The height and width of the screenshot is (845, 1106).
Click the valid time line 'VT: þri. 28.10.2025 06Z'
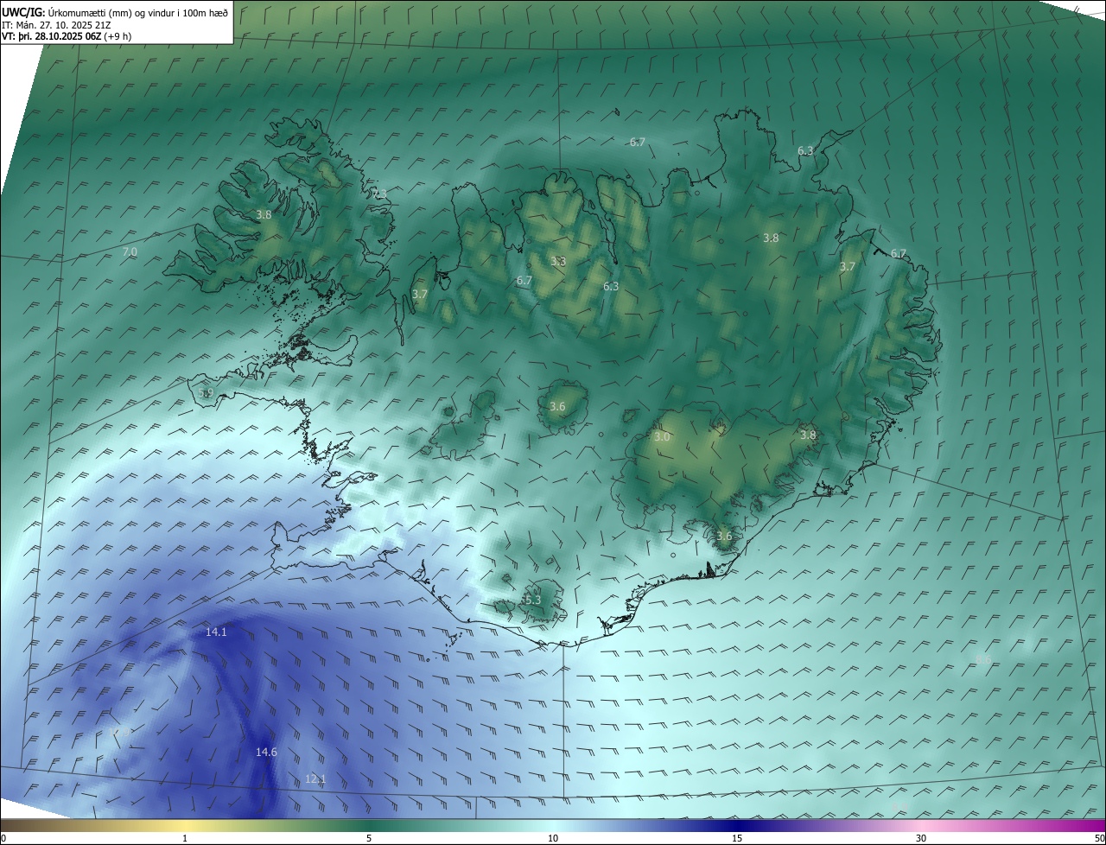(x=51, y=36)
